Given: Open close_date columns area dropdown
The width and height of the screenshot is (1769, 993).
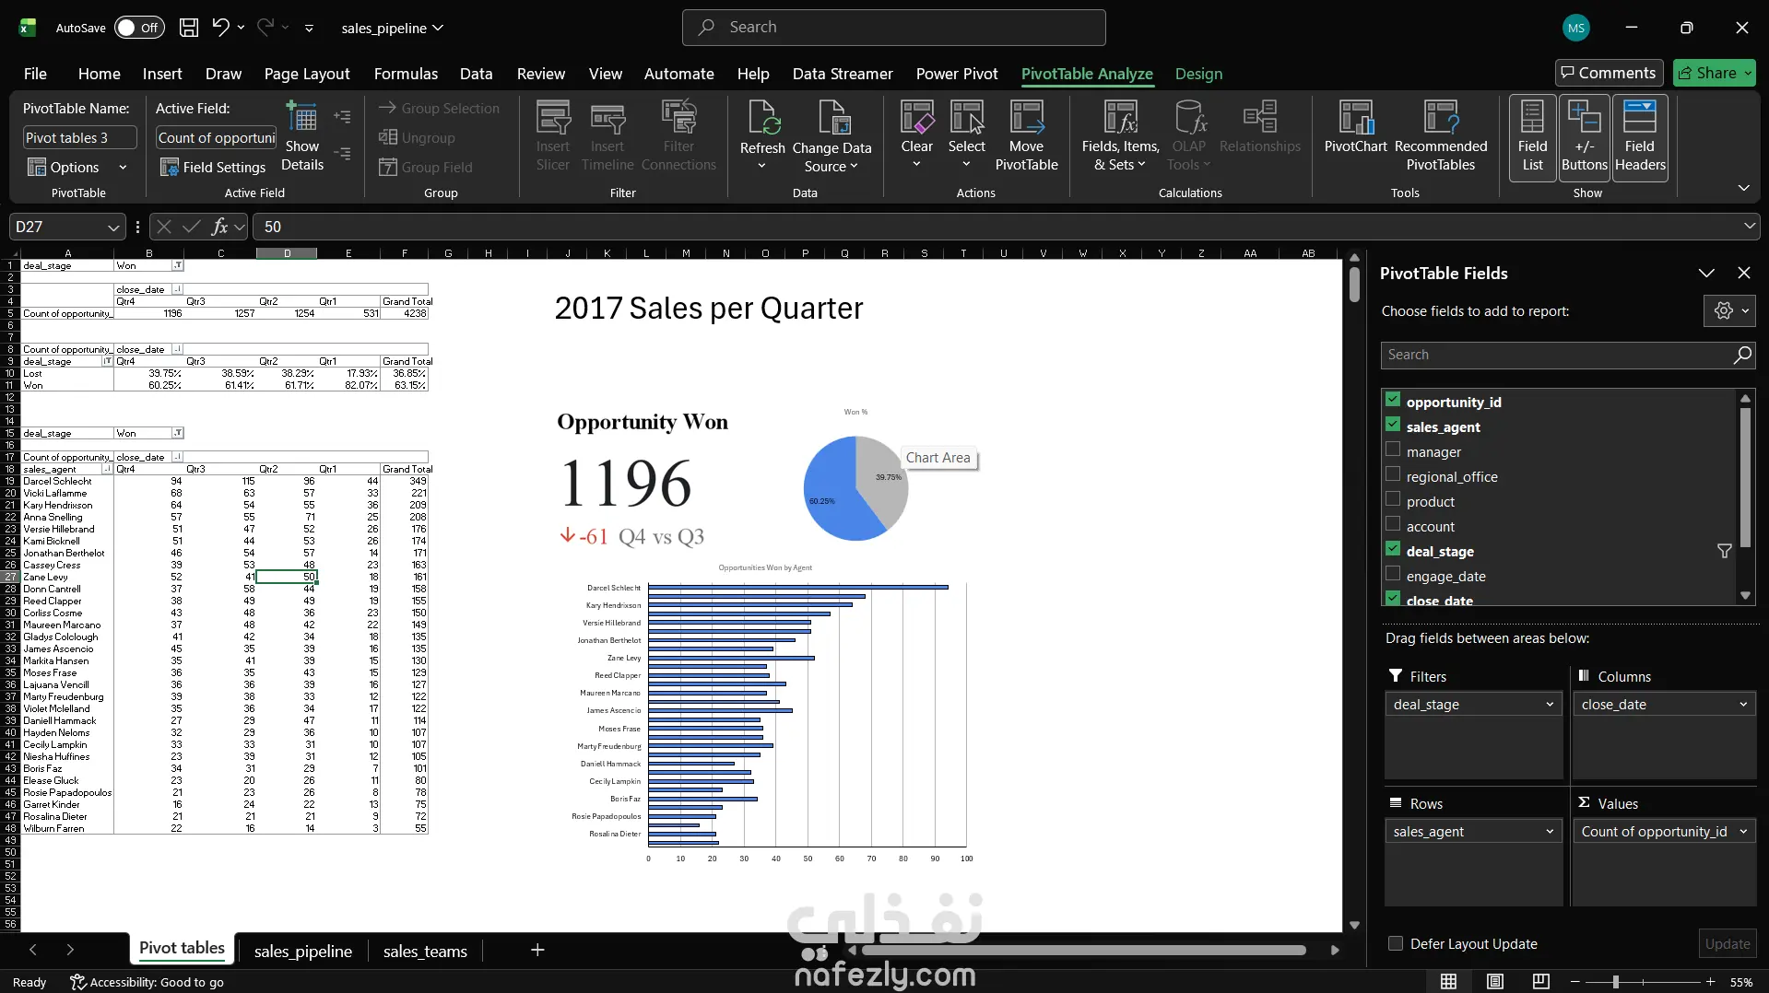Looking at the screenshot, I should 1743,705.
